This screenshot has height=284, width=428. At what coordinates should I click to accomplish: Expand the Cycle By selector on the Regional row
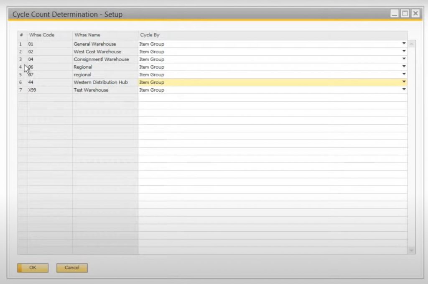pyautogui.click(x=403, y=67)
